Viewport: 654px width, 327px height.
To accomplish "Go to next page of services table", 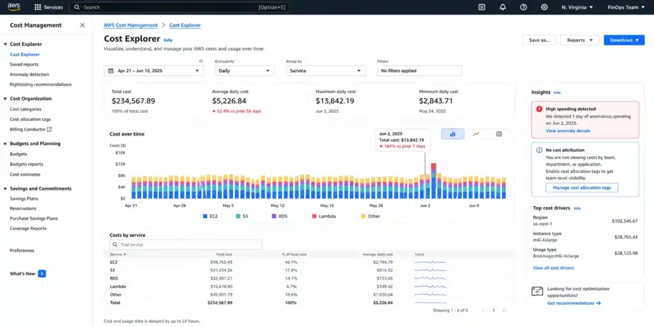I will 504,310.
